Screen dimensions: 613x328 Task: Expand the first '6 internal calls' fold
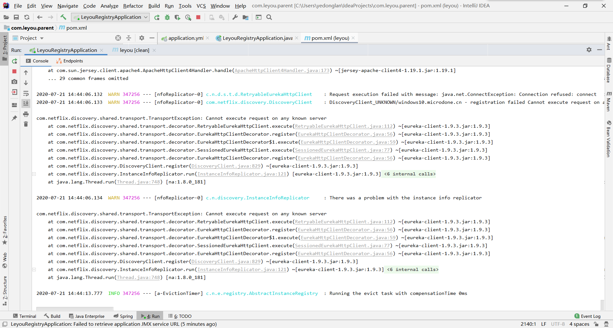[x=410, y=174]
